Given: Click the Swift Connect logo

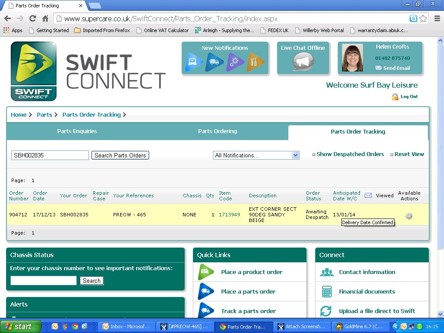Looking at the screenshot, I should [34, 71].
